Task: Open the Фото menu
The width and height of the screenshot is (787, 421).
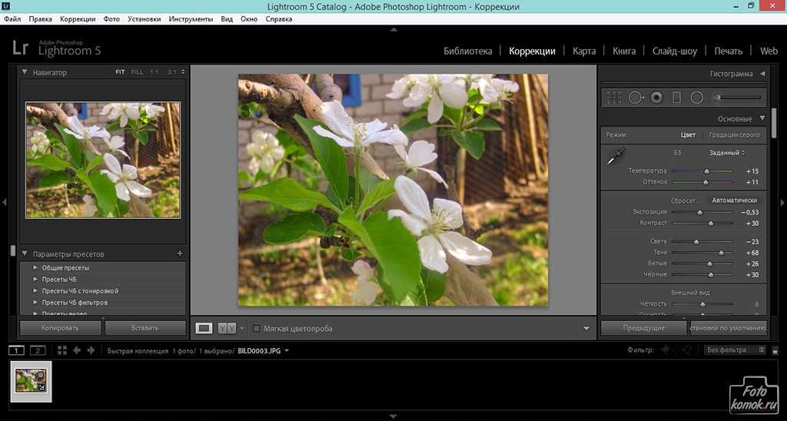Action: pyautogui.click(x=111, y=18)
